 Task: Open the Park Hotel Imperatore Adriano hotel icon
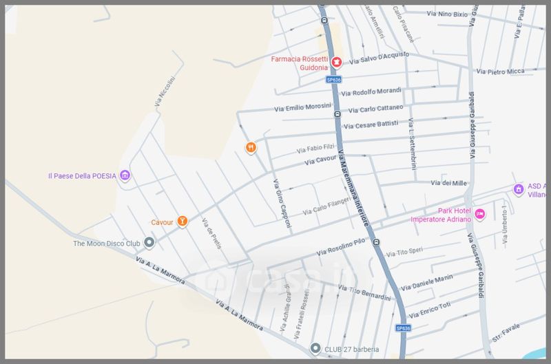[480, 215]
